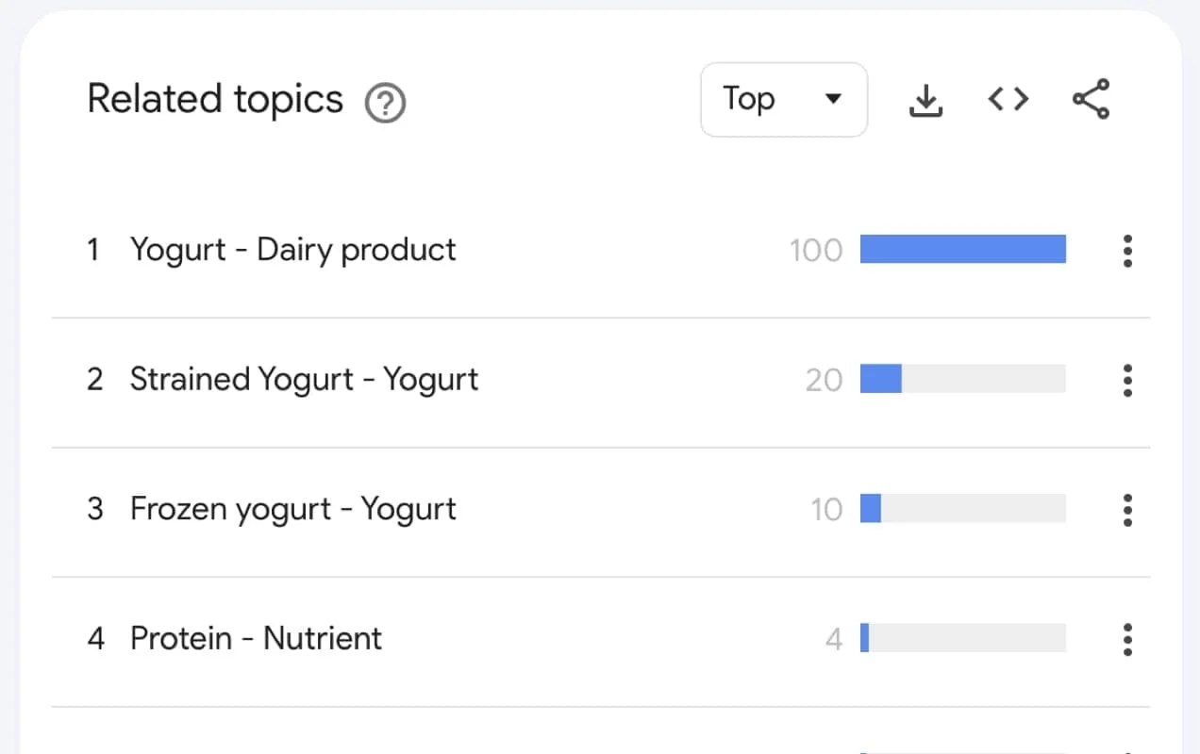
Task: Download related topics as CSV
Action: click(925, 100)
